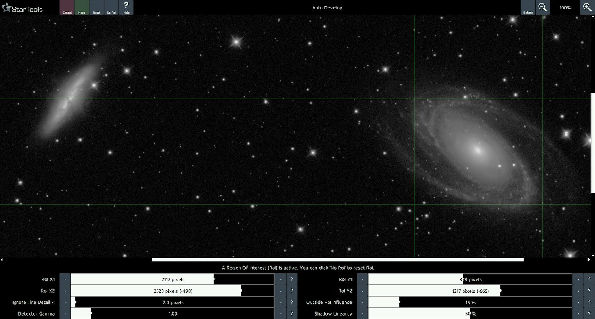Click the Detector Gamma slider
Viewport: 595px width, 319px height.
click(x=173, y=314)
